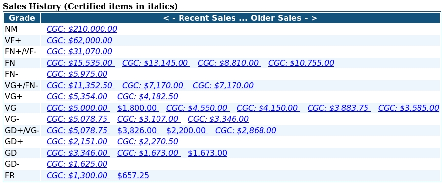The height and width of the screenshot is (184, 444).
Task: Click the VG CGC $3,883.75 link
Action: pyautogui.click(x=339, y=108)
